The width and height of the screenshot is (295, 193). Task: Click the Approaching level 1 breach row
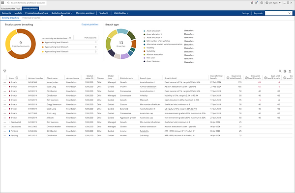tap(69, 51)
